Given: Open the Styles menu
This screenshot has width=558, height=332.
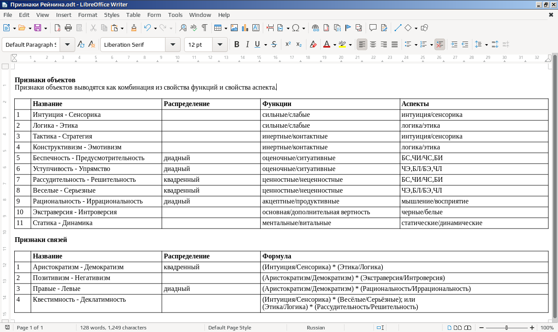Looking at the screenshot, I should 112,15.
